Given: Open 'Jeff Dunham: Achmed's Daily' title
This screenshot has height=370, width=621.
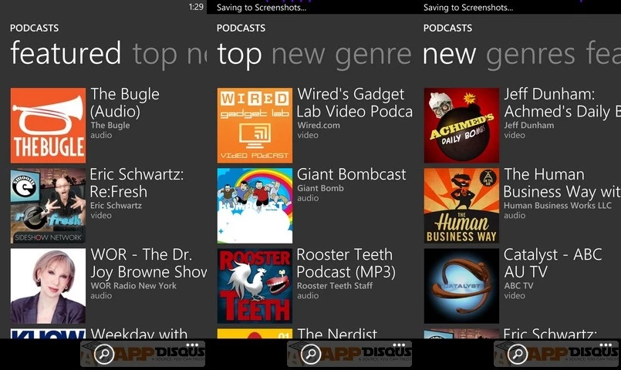Looking at the screenshot, I should (x=562, y=103).
